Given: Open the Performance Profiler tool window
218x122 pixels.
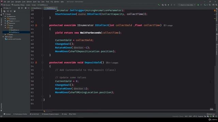Looking at the screenshot, I should (x=20, y=114).
